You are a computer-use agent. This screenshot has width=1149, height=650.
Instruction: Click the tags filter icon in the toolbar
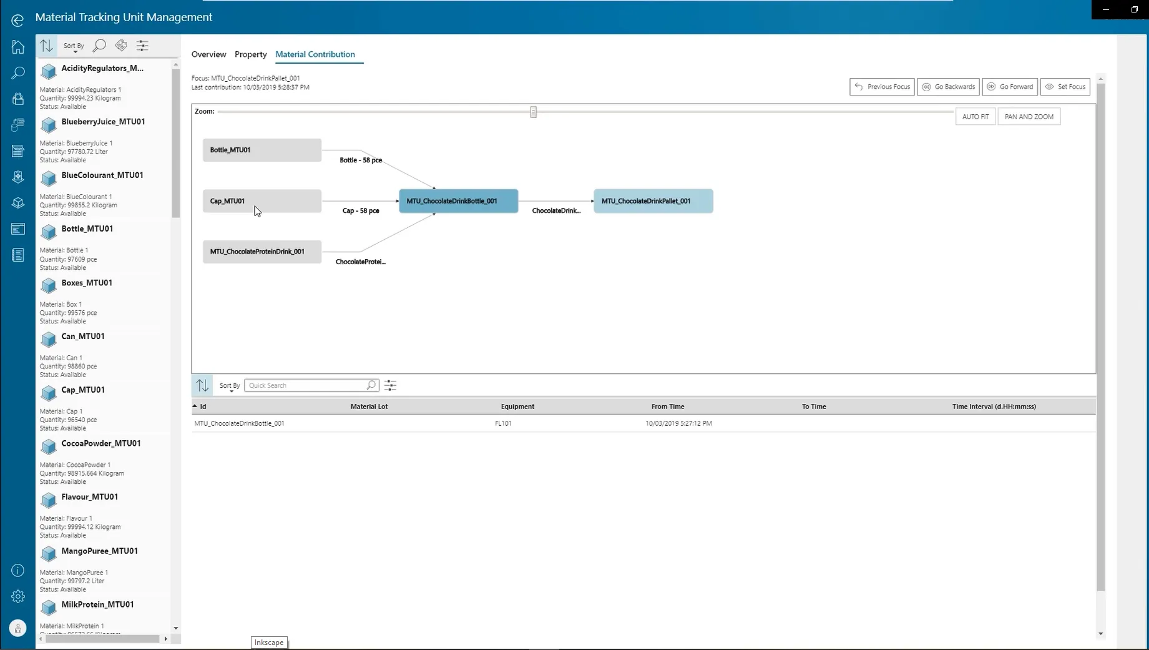pos(121,45)
